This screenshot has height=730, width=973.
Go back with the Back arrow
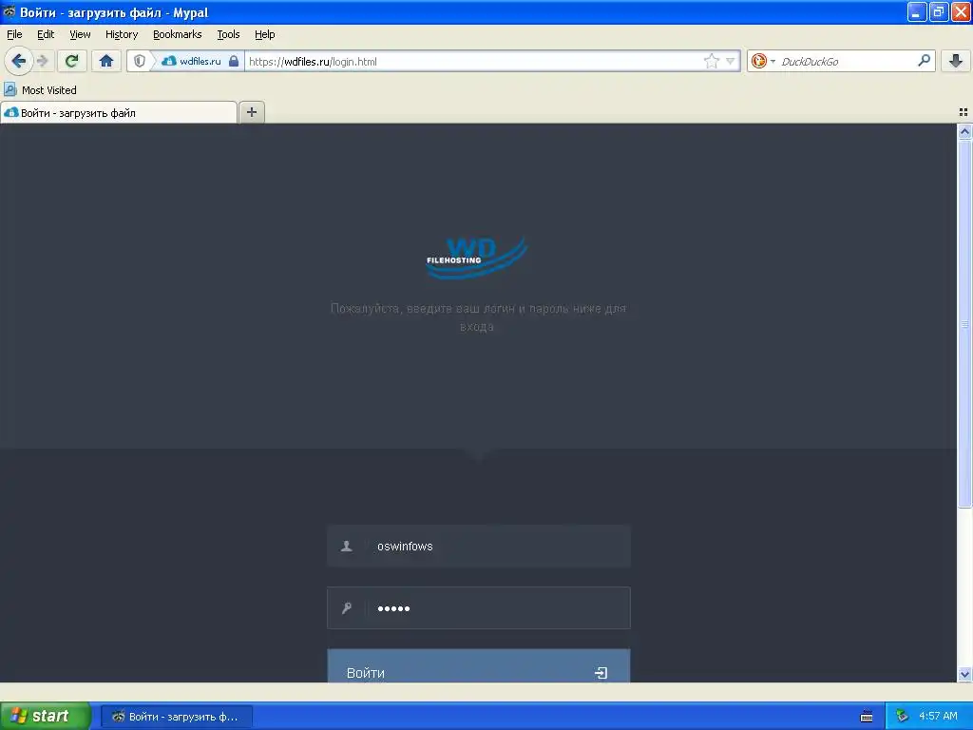click(18, 61)
